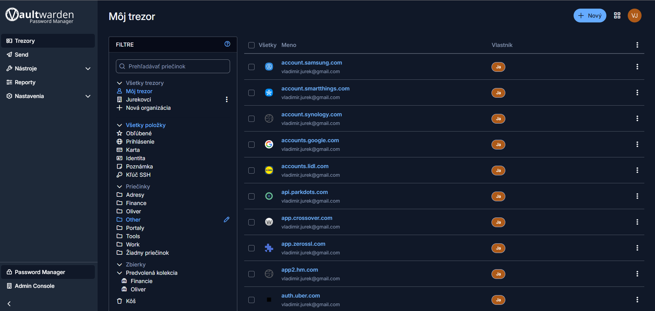Screen dimensions: 655x311
Task: Click the Nový new item button
Action: 590,16
